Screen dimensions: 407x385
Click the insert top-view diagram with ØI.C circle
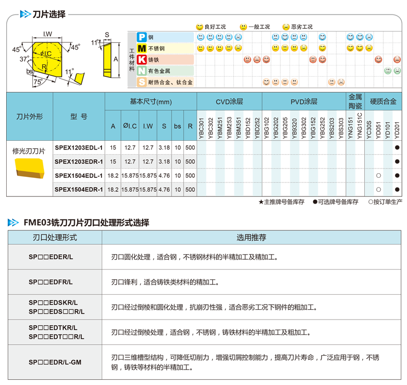(x=47, y=60)
